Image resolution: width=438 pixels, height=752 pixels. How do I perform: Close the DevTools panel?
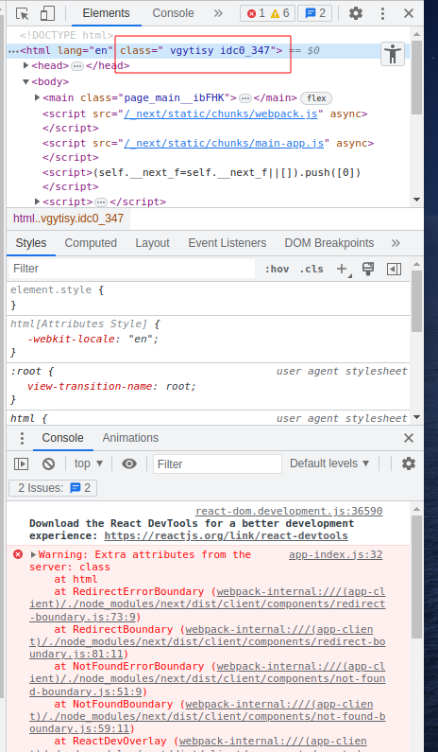(409, 13)
